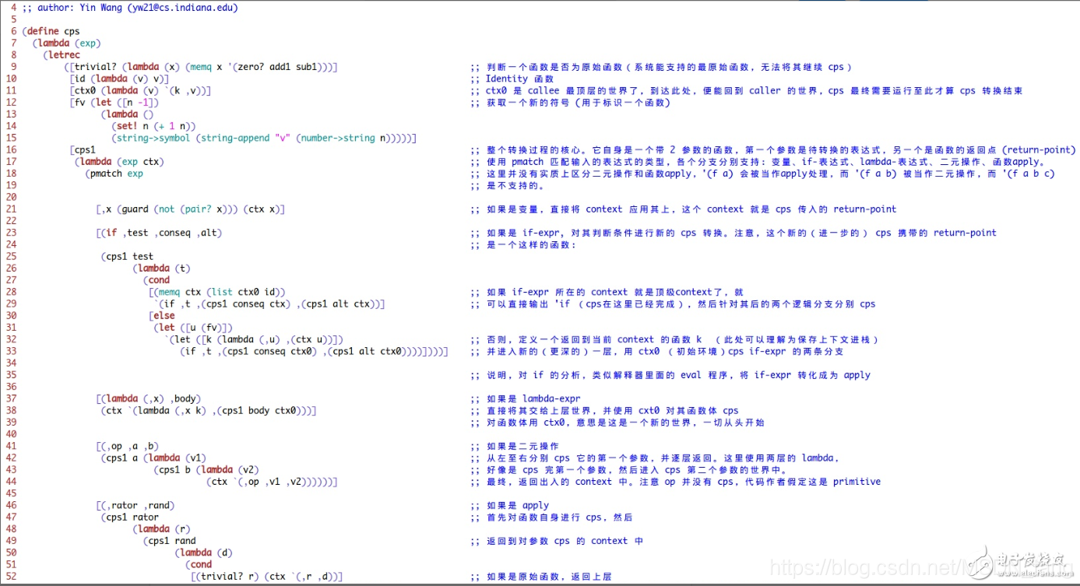Click the "(lambda (exp ctx)" line

click(x=119, y=162)
